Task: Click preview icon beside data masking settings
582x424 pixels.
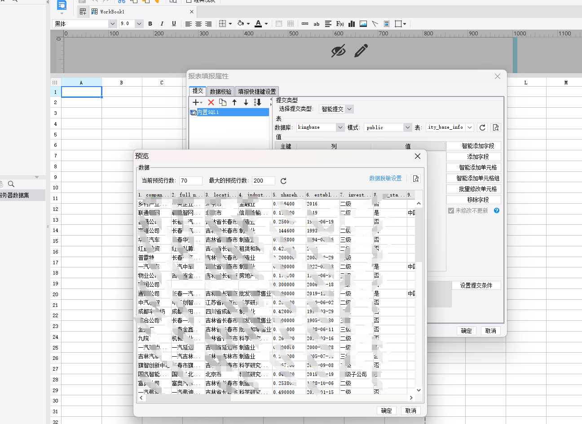Action: coord(416,179)
